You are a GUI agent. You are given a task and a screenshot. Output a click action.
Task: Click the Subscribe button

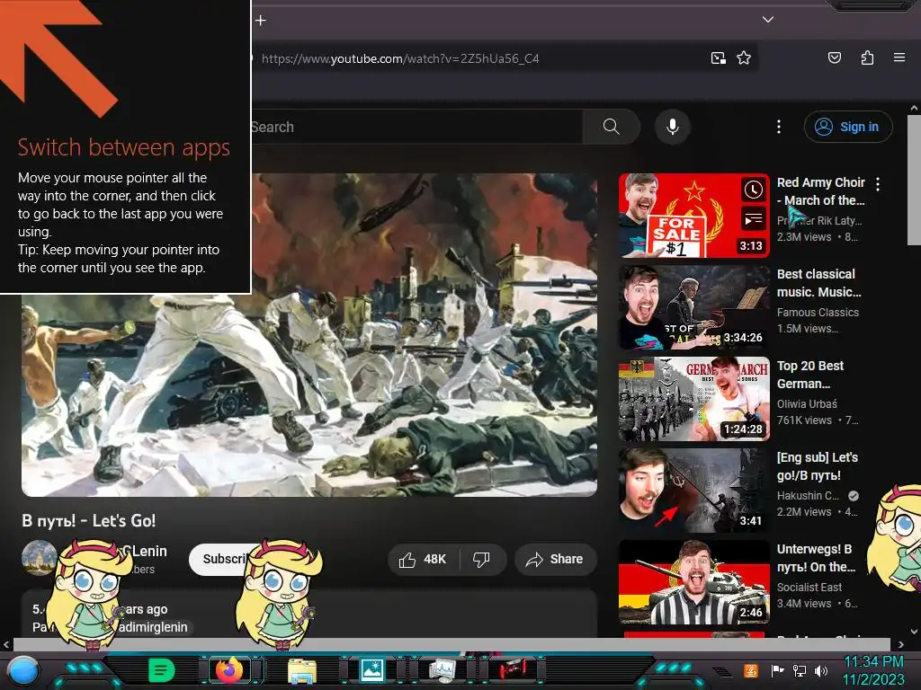223,559
